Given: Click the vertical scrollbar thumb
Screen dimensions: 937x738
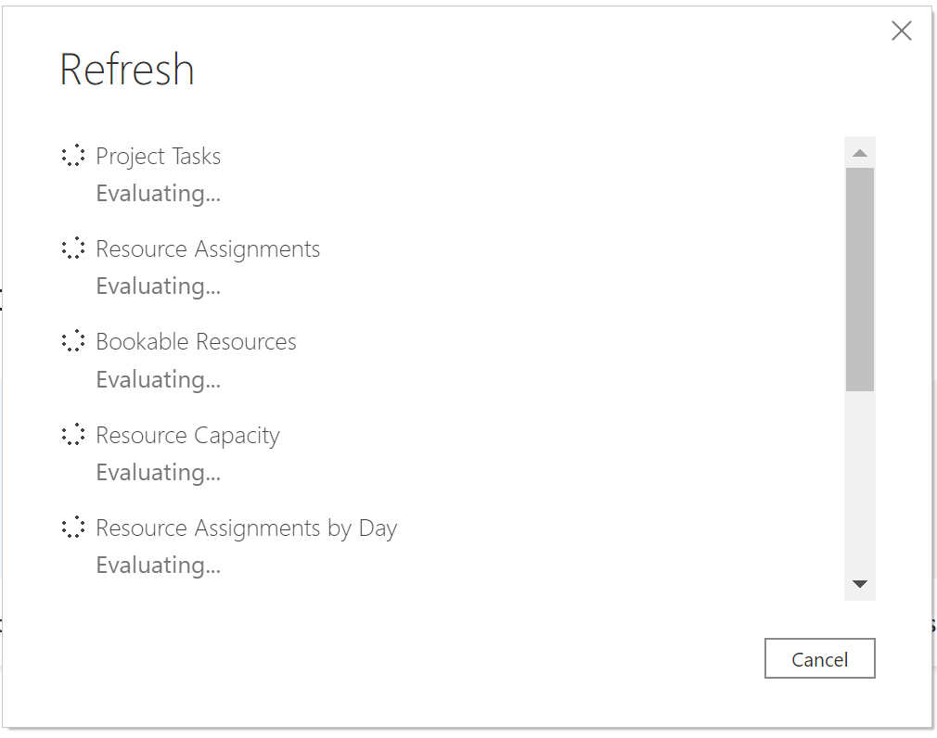Looking at the screenshot, I should (860, 278).
